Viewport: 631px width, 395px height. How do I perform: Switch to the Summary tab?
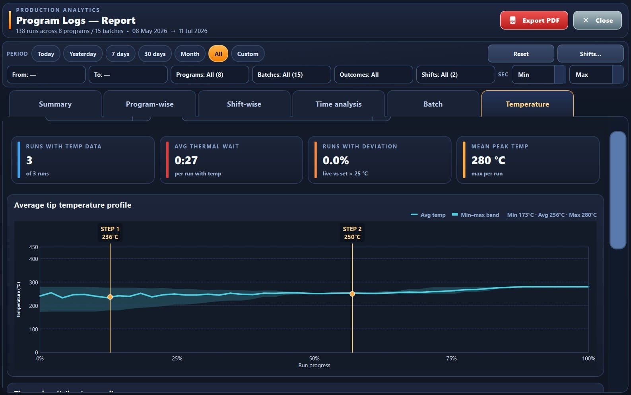point(55,104)
